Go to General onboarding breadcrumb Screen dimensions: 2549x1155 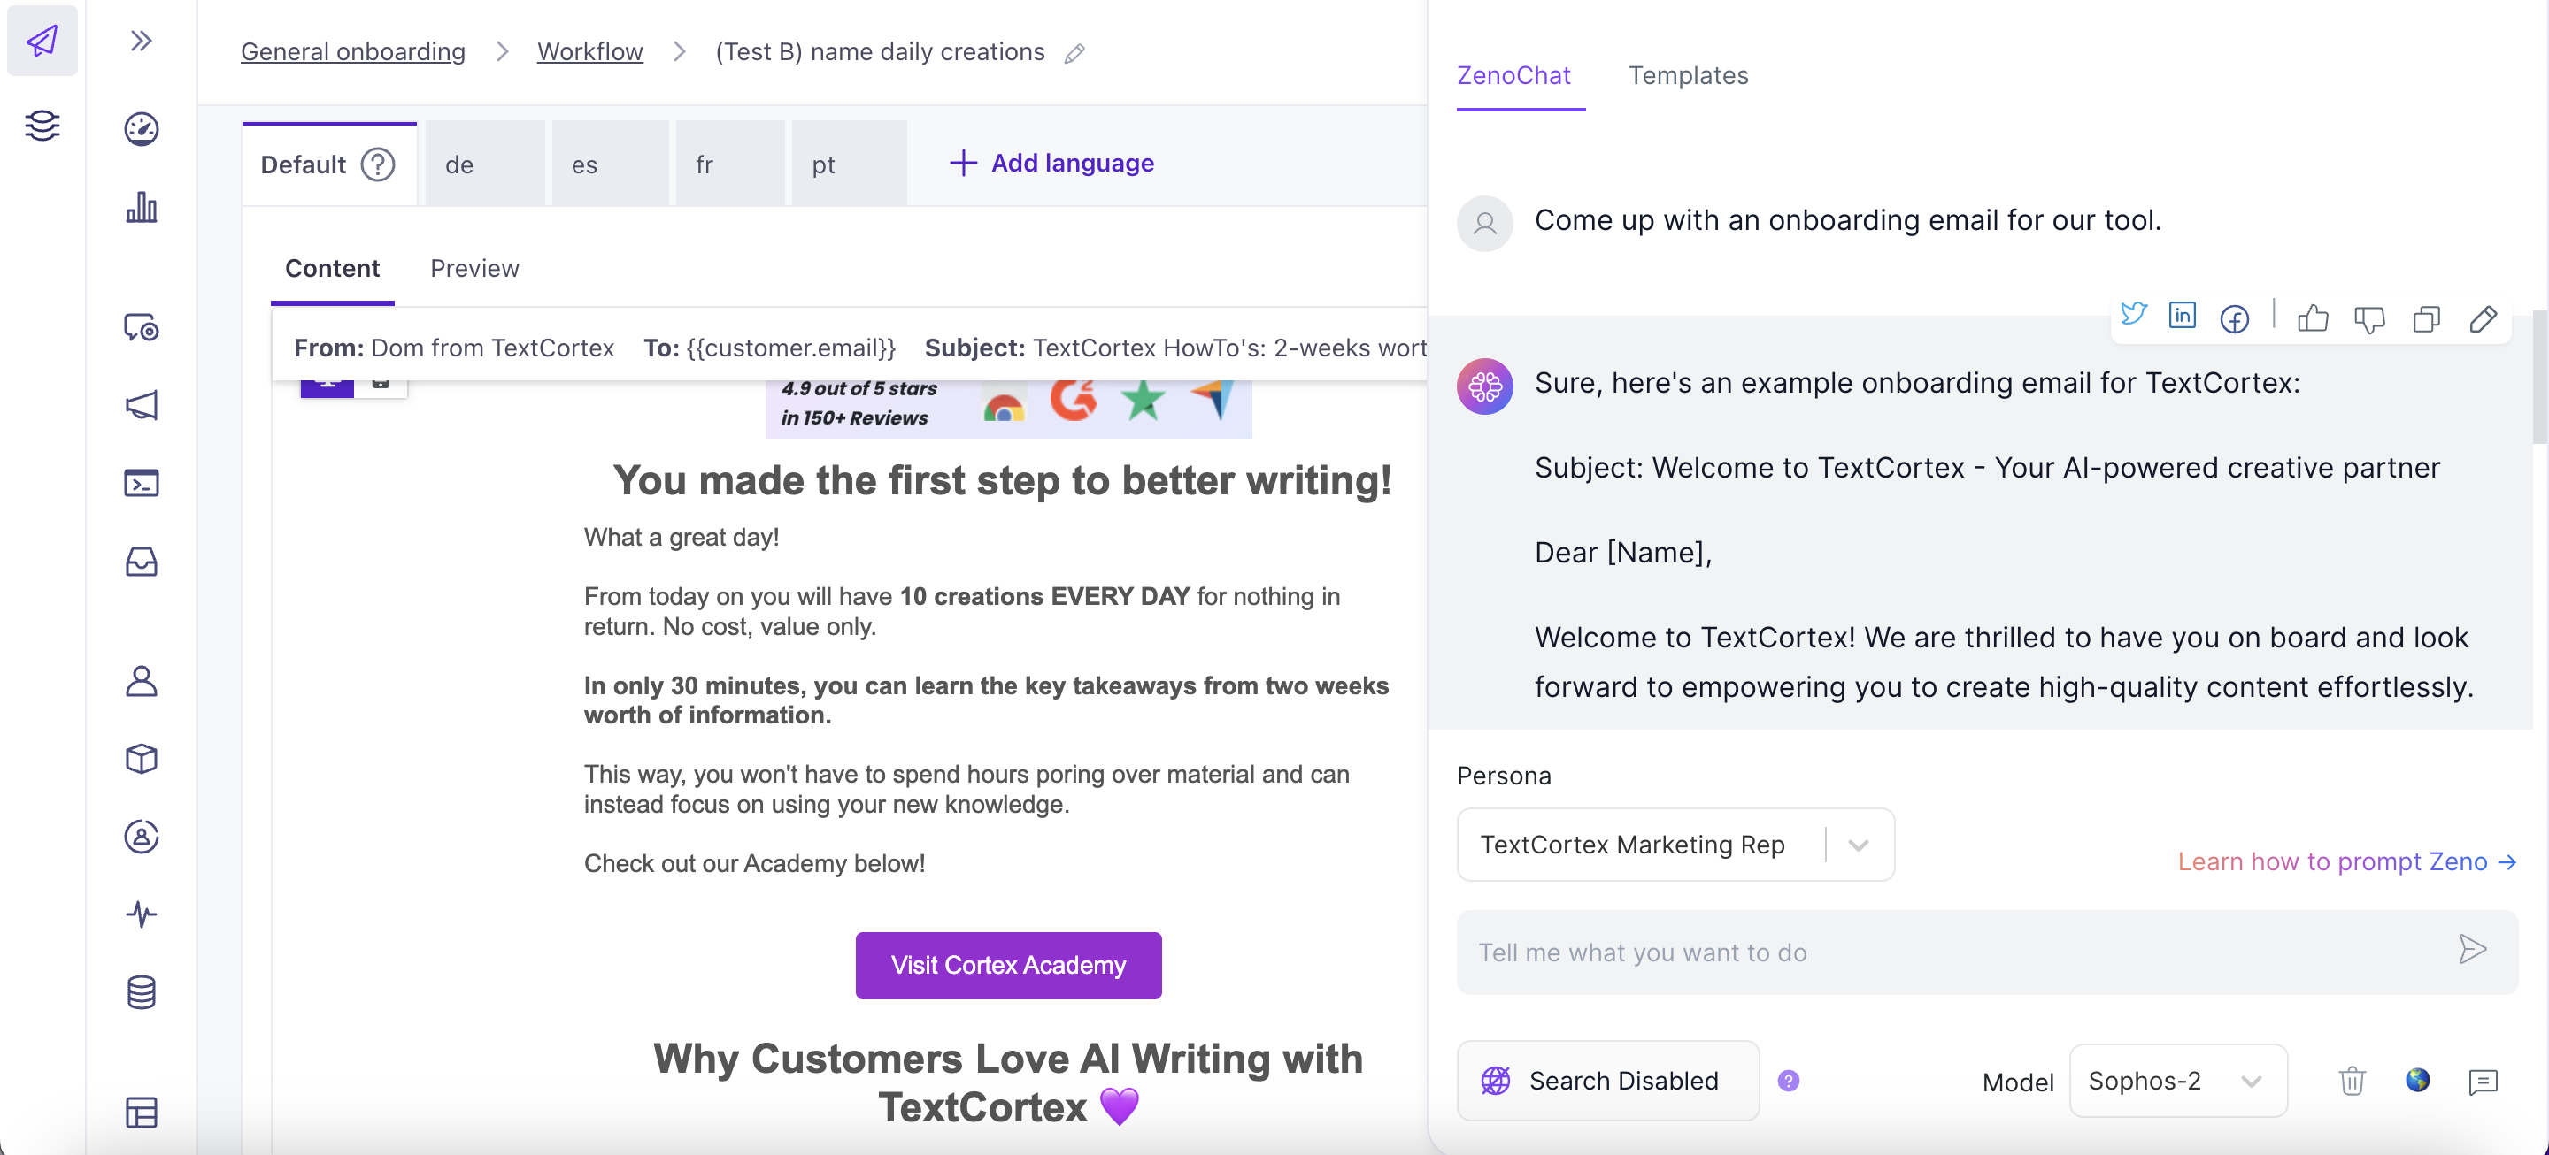tap(352, 51)
